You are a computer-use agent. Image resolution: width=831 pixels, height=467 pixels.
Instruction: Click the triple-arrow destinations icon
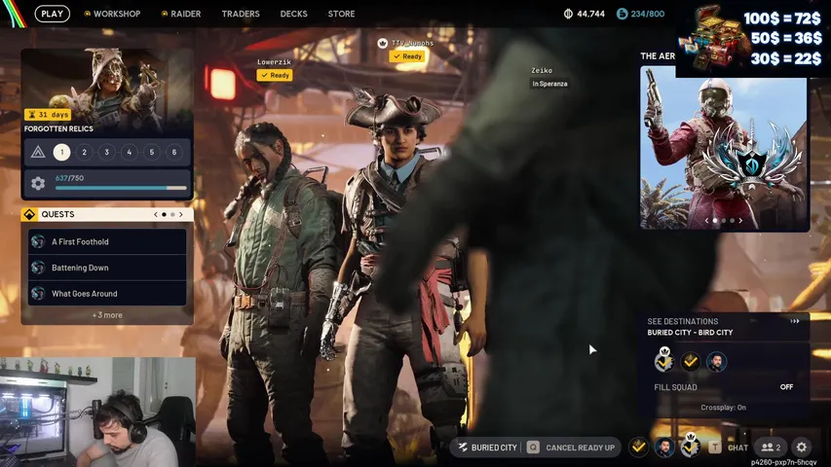click(x=794, y=321)
